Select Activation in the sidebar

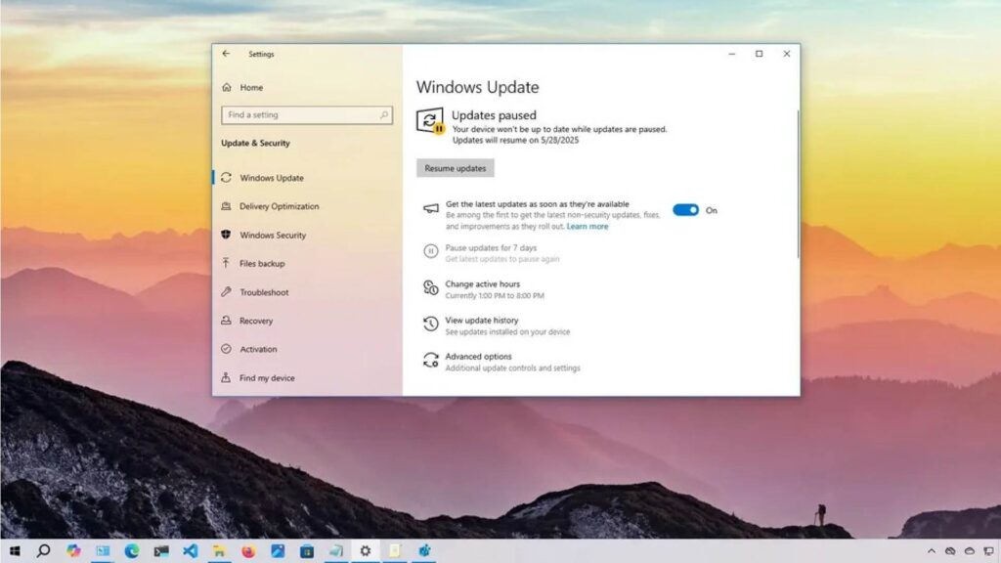point(258,349)
